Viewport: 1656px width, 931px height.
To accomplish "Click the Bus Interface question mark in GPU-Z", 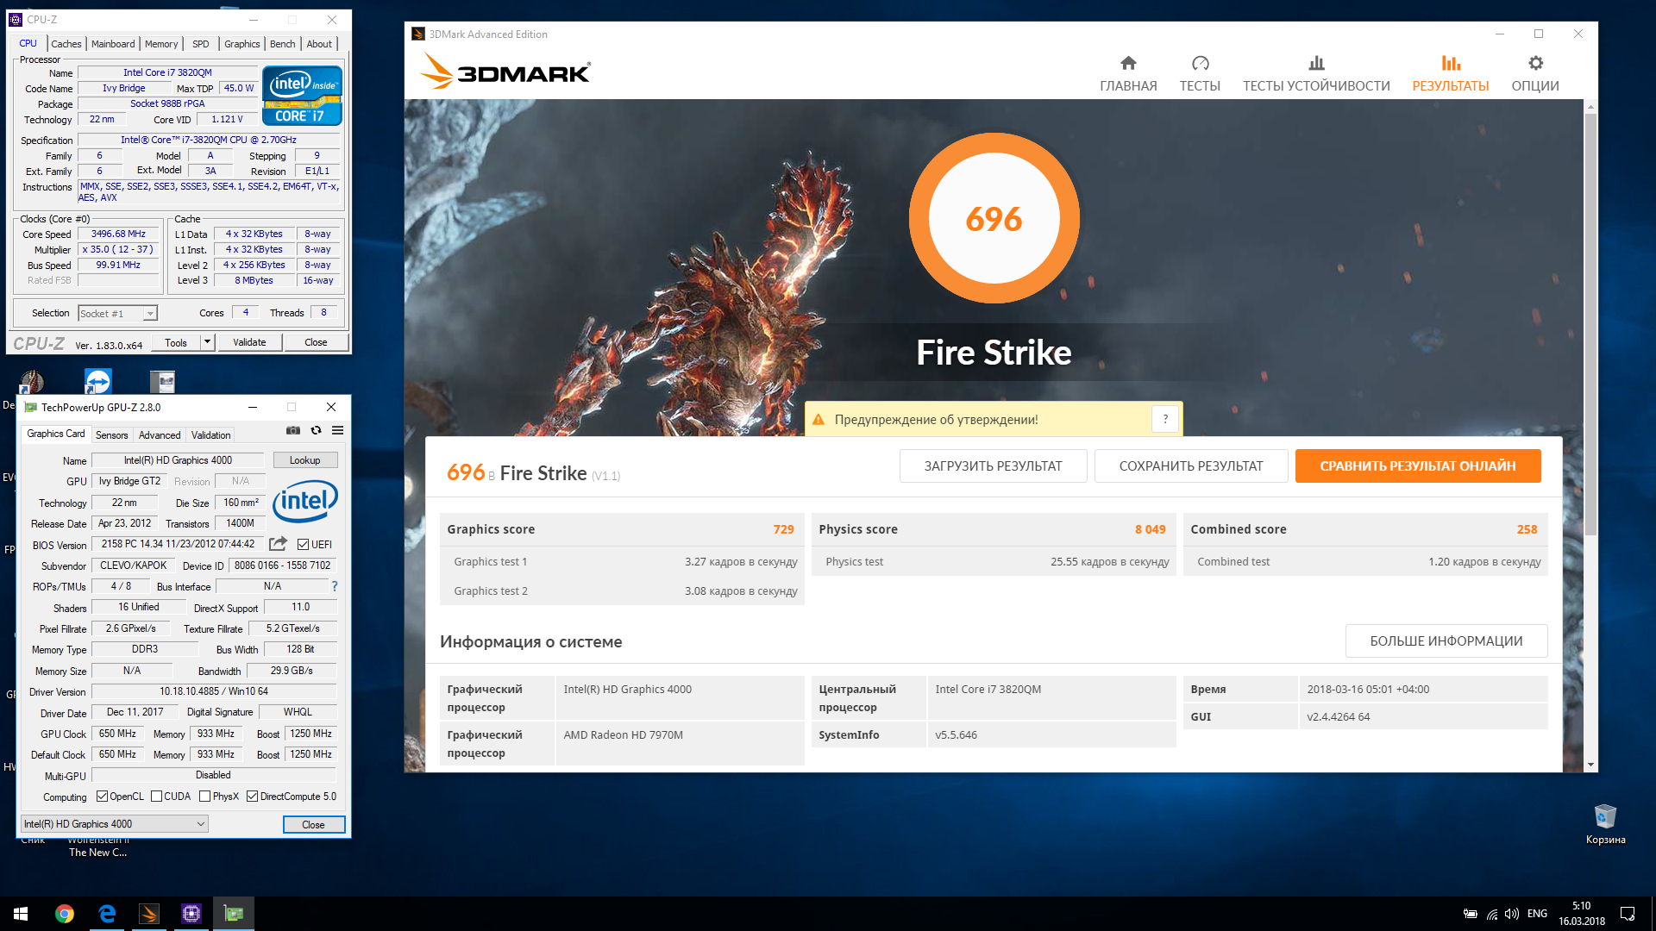I will click(x=335, y=586).
